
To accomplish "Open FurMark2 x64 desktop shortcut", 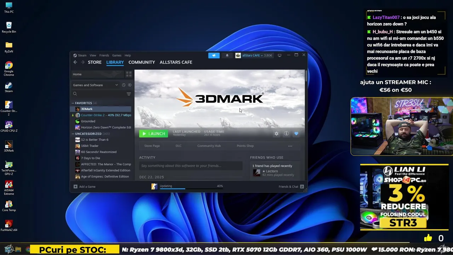I will pos(9,226).
